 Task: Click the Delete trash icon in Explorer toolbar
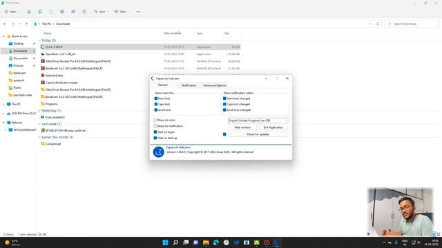coord(84,12)
